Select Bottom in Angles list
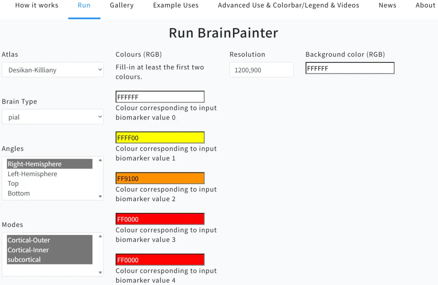Viewport: 438px width, 285px height. 50,193
